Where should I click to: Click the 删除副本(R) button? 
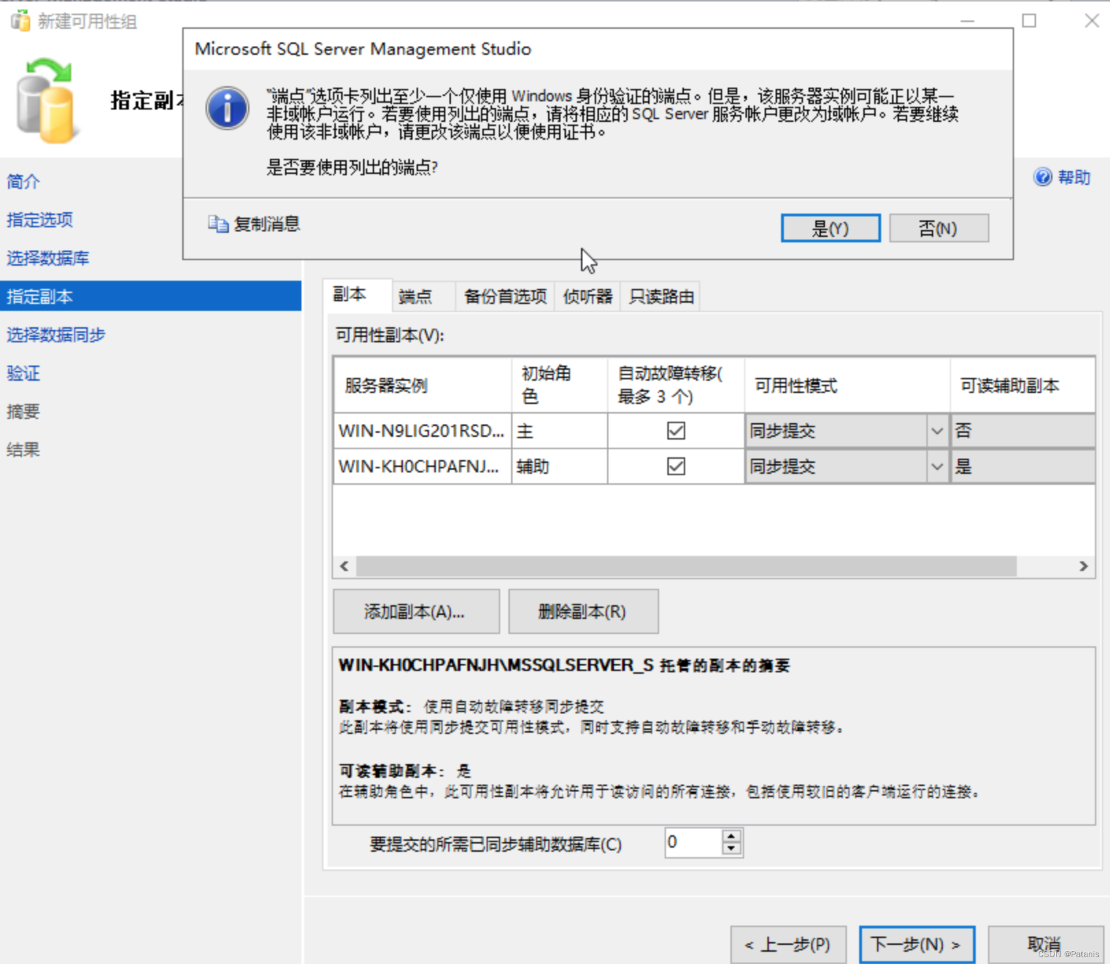click(x=583, y=611)
